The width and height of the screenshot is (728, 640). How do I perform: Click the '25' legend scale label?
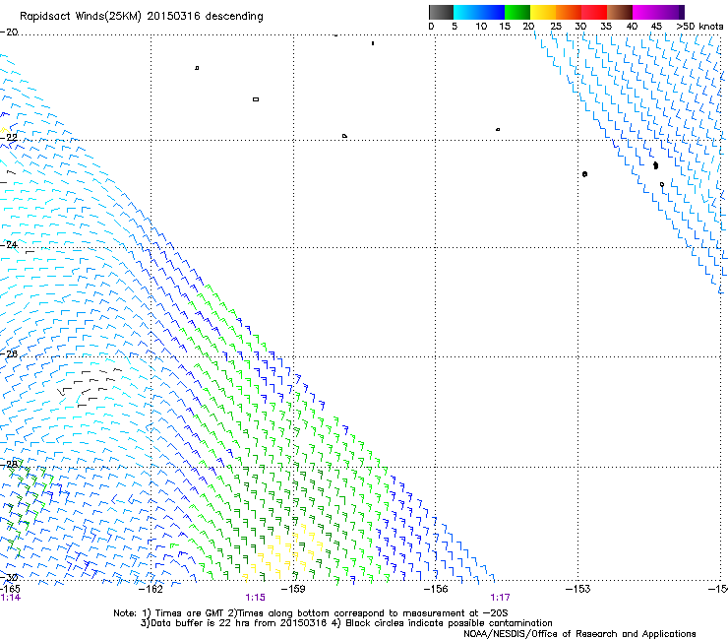coord(556,27)
